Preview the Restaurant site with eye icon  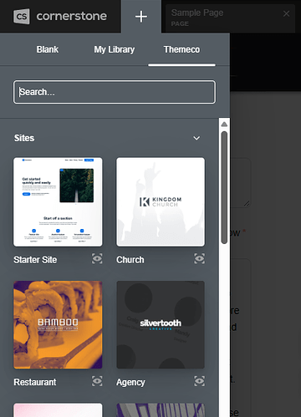[97, 381]
